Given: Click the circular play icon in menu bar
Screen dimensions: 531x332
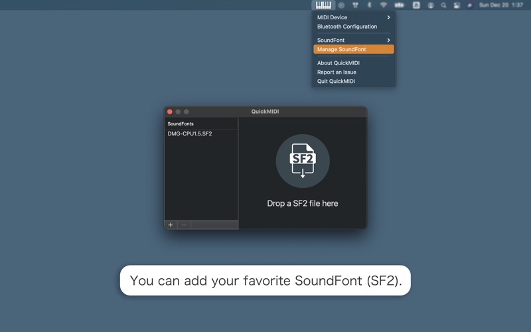Looking at the screenshot, I should (341, 5).
